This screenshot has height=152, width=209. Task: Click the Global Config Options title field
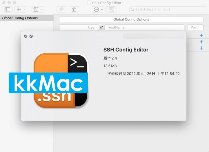coord(131,19)
